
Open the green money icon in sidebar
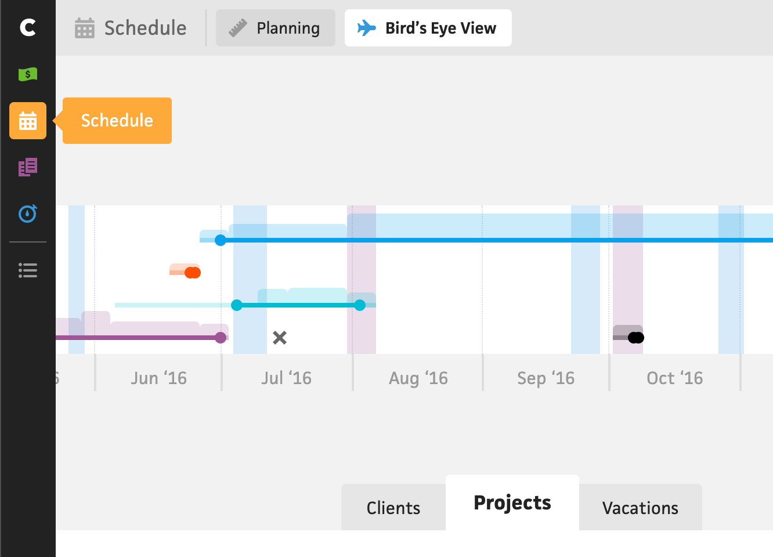[28, 74]
